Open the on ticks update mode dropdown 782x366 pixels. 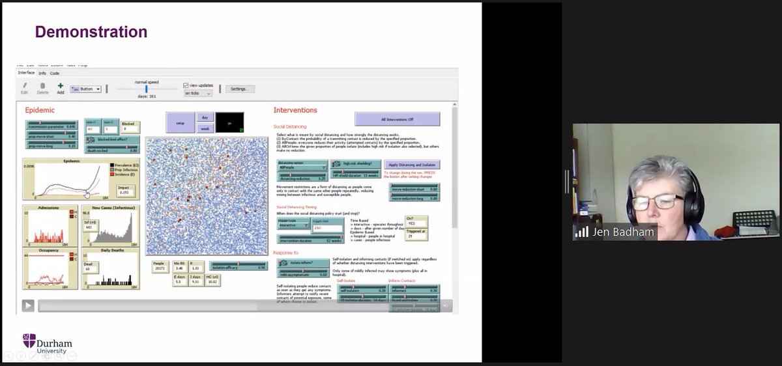(198, 93)
